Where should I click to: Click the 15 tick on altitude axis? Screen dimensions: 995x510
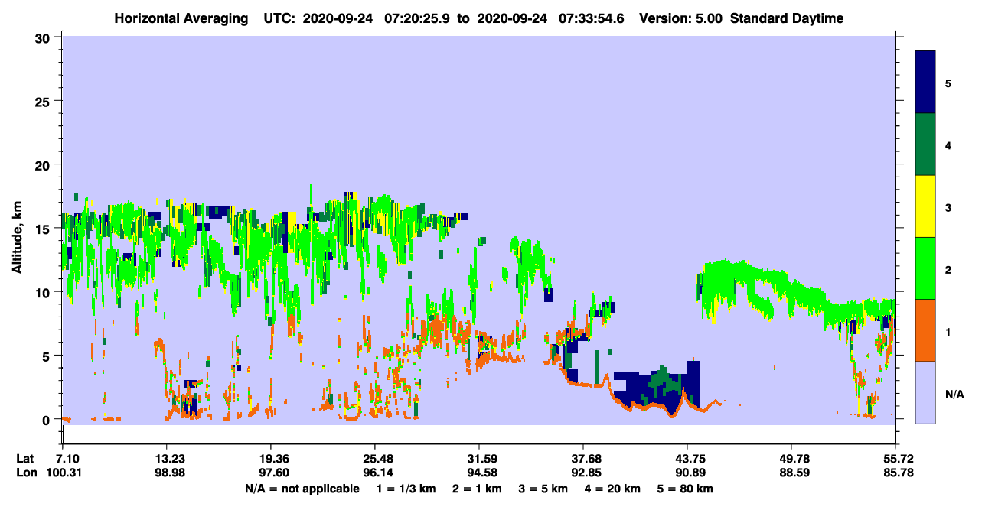[x=44, y=229]
